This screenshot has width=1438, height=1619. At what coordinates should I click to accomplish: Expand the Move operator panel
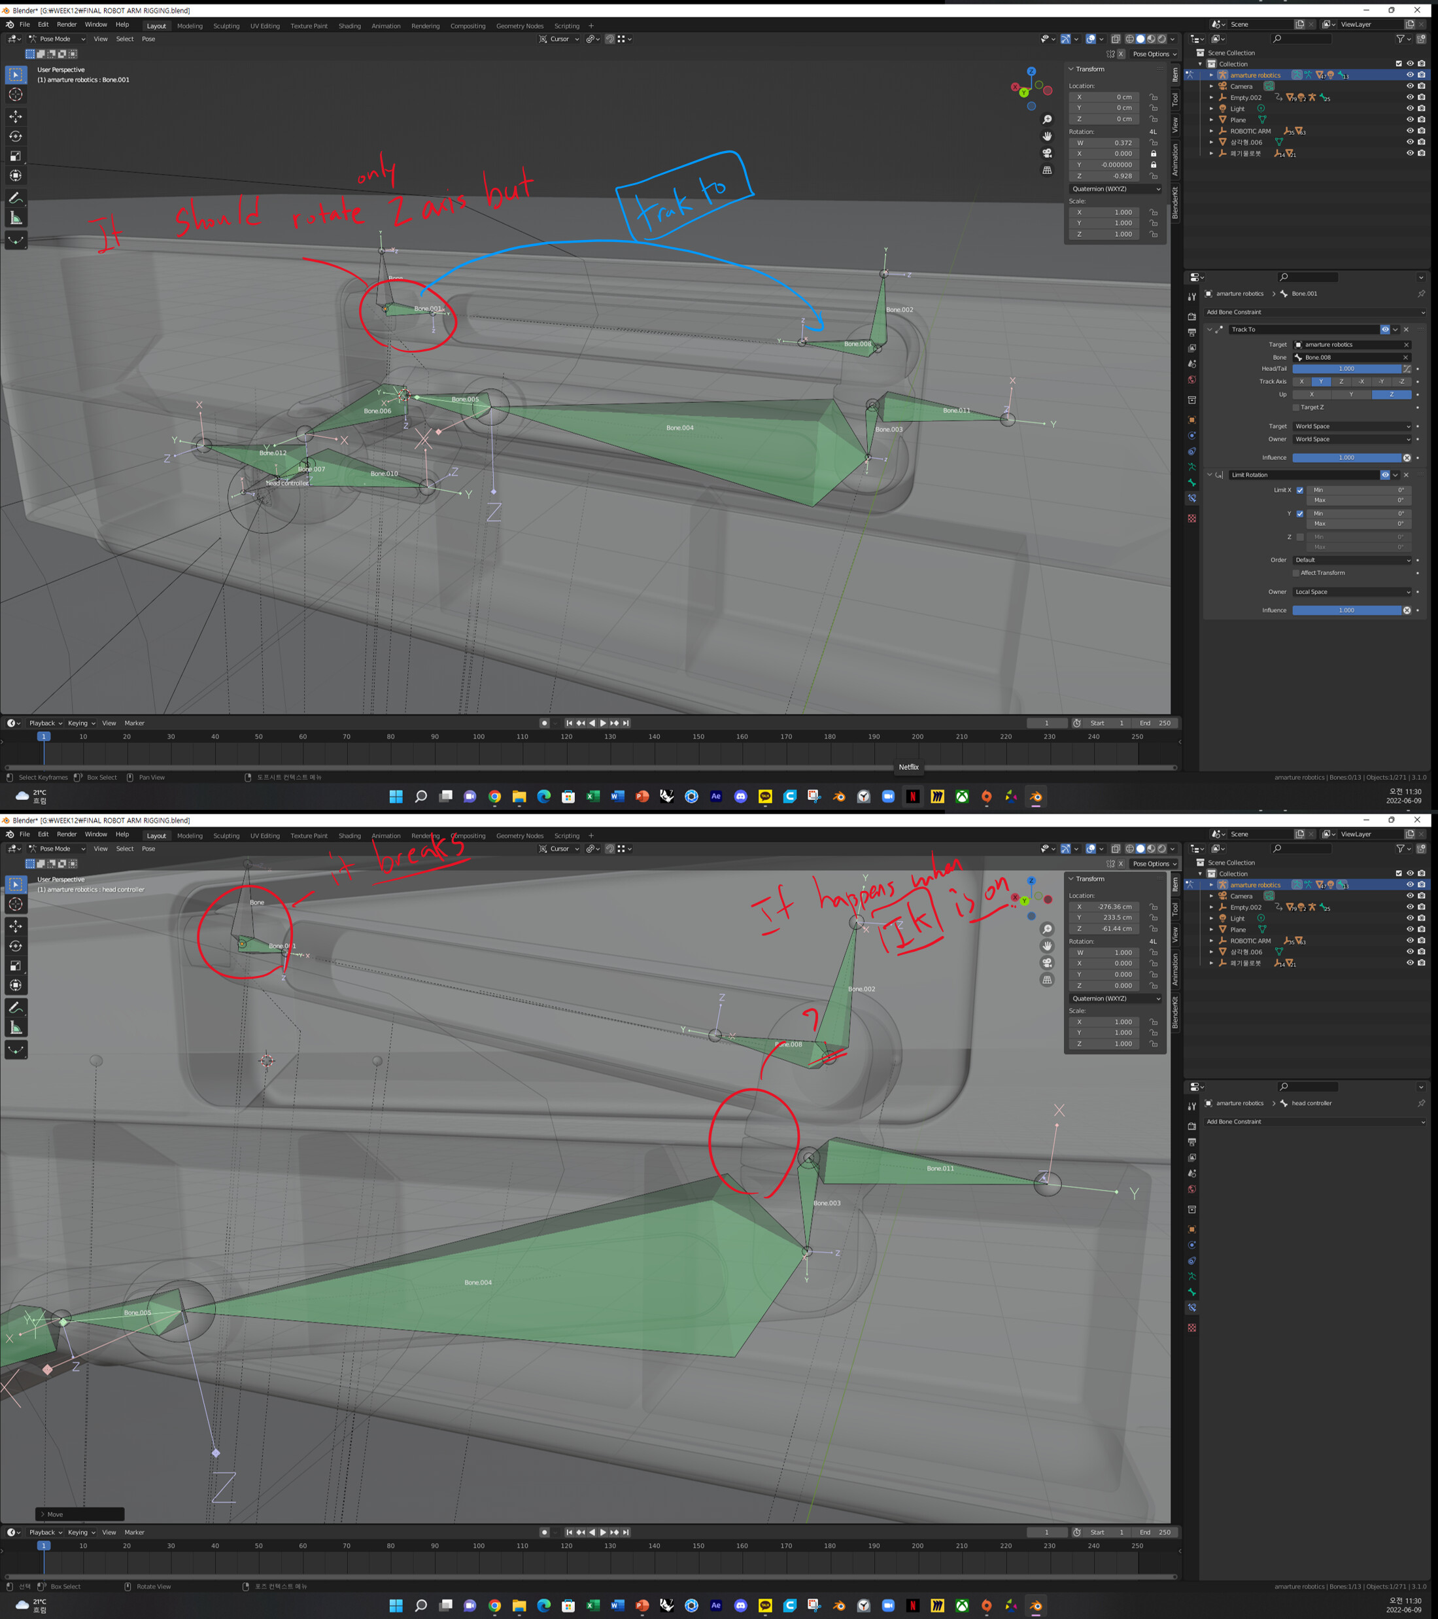[79, 1514]
